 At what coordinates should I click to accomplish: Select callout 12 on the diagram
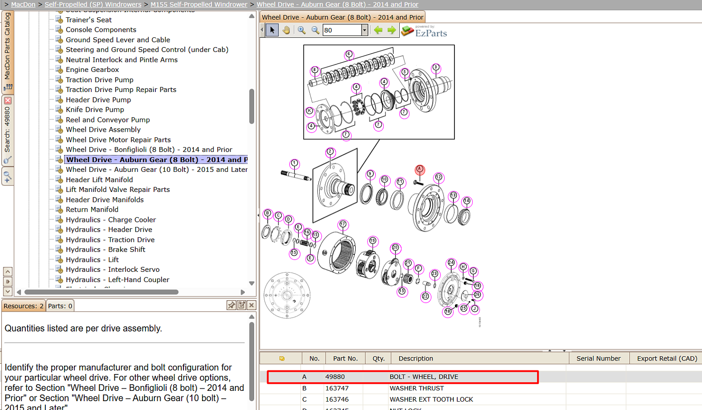(x=439, y=177)
